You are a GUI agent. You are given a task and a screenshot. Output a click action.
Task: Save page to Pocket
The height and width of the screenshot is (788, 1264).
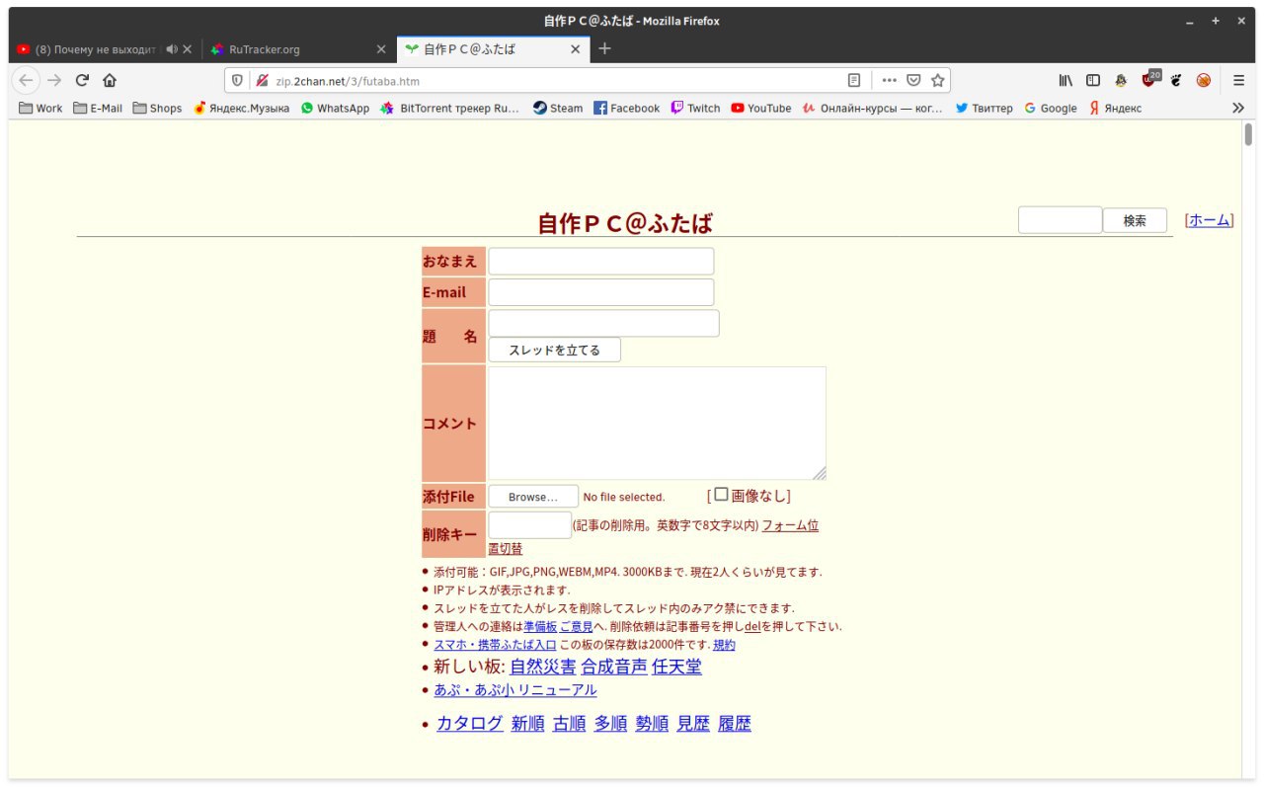pos(914,80)
